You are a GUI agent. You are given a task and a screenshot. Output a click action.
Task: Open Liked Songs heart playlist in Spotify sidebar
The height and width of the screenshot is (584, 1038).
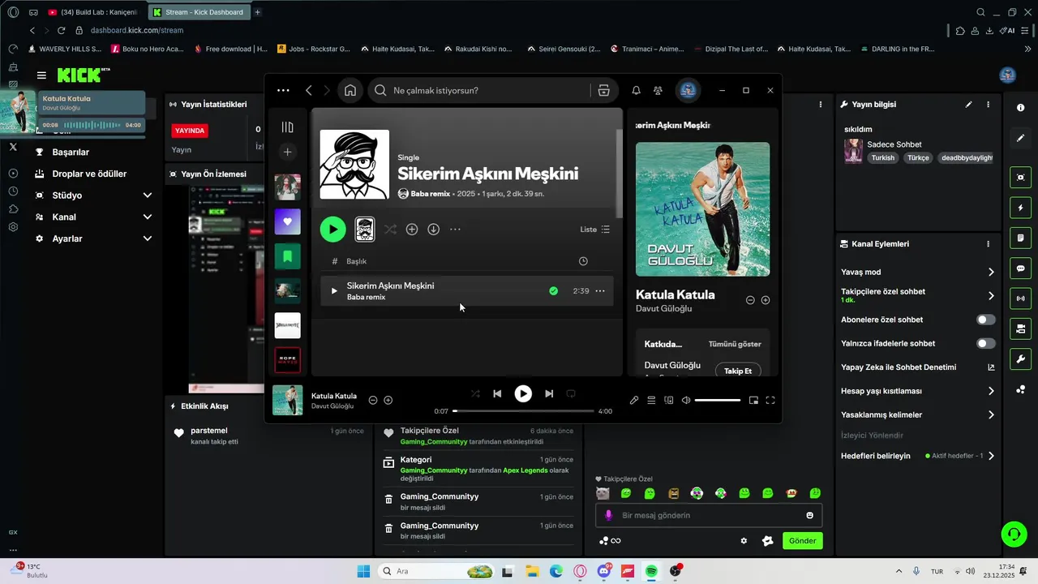pyautogui.click(x=287, y=221)
